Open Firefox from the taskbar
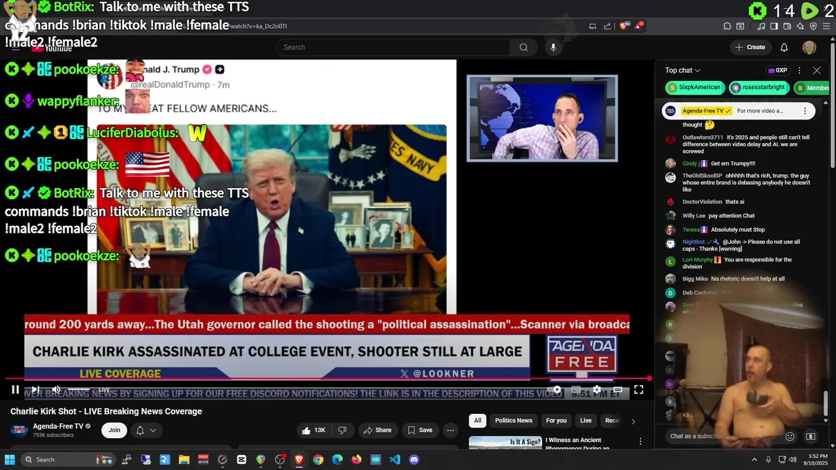The image size is (836, 470). click(356, 460)
